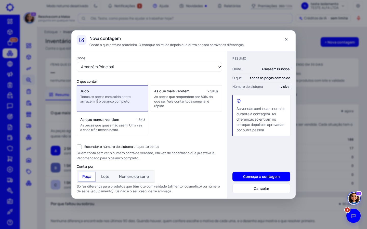Open Relatórios in the top bar
367x229 pixels.
229,6
